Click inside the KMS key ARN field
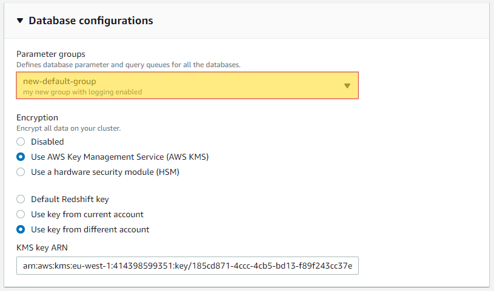494x291 pixels. pos(187,266)
